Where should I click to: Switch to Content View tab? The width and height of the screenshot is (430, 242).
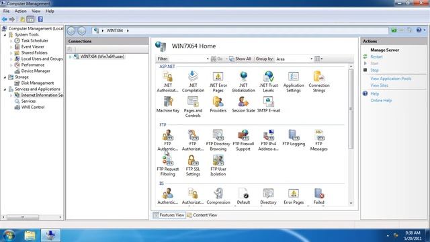pyautogui.click(x=202, y=215)
